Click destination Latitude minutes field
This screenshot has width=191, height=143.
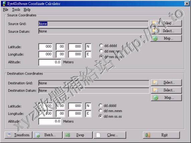tap(61, 106)
